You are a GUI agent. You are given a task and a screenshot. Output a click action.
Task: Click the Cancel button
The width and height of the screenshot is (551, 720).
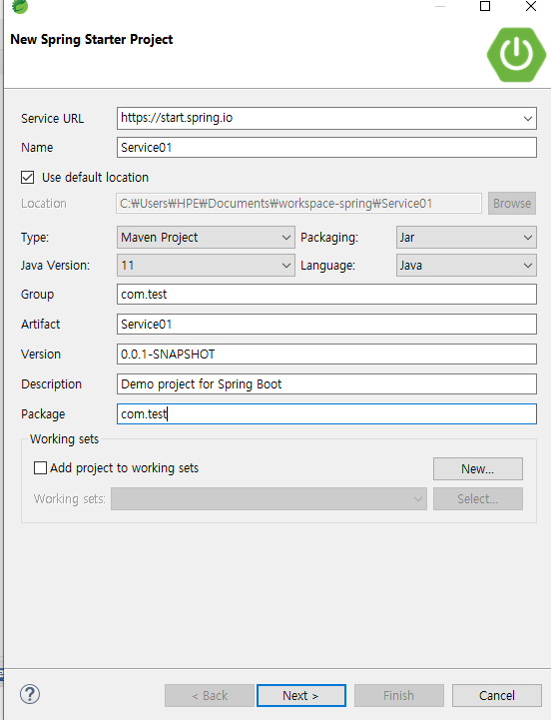pyautogui.click(x=497, y=696)
